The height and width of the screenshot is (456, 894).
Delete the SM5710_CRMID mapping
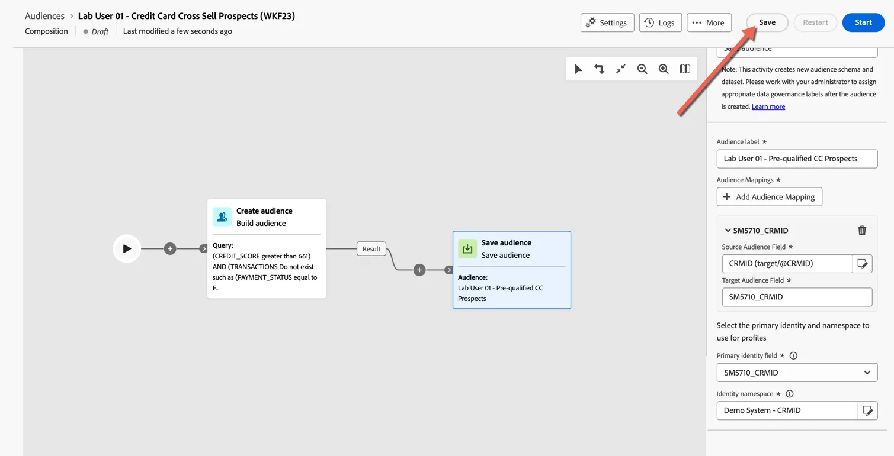point(862,230)
